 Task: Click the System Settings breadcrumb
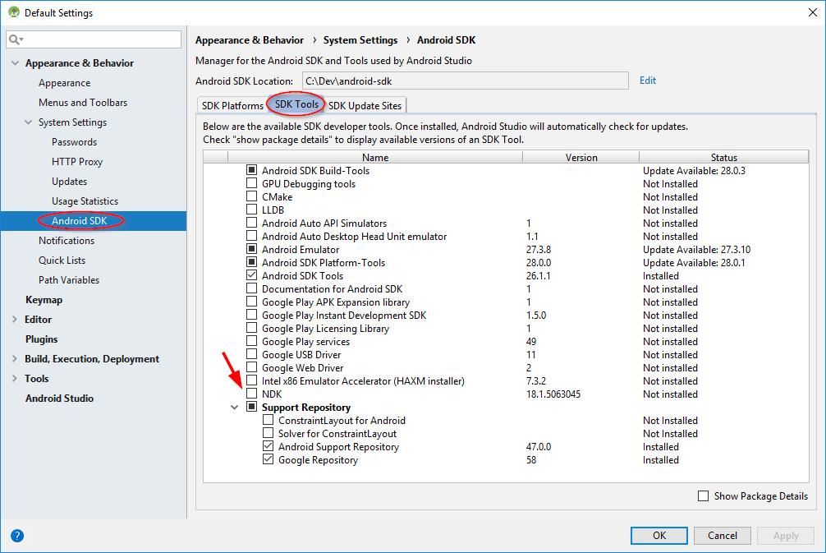point(360,40)
